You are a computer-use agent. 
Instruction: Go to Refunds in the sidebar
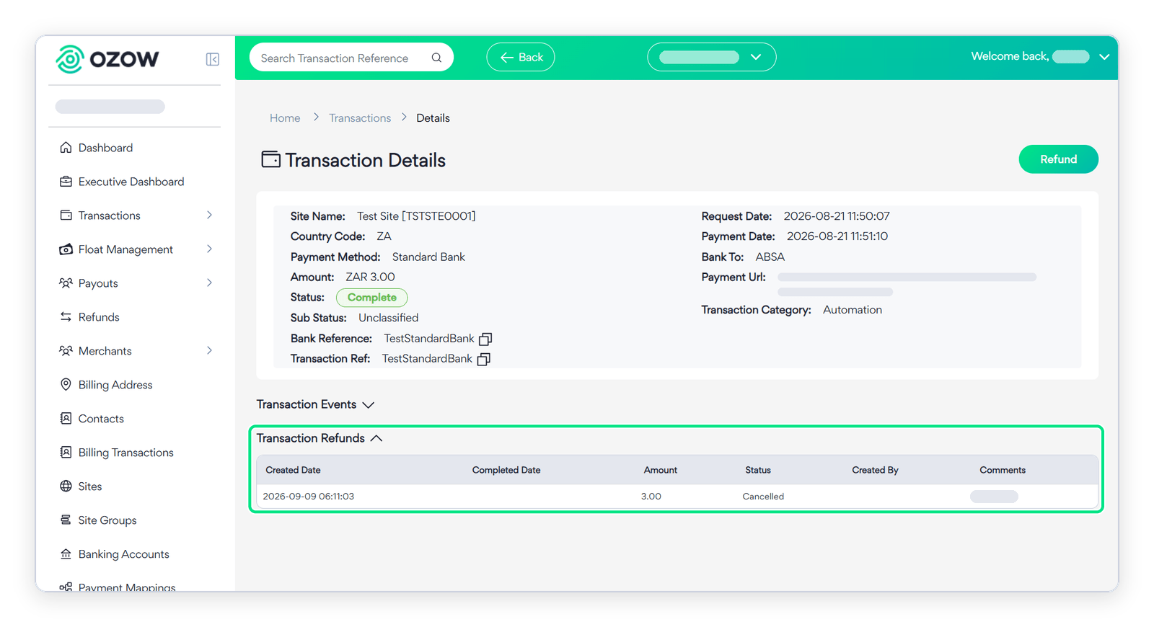tap(99, 317)
